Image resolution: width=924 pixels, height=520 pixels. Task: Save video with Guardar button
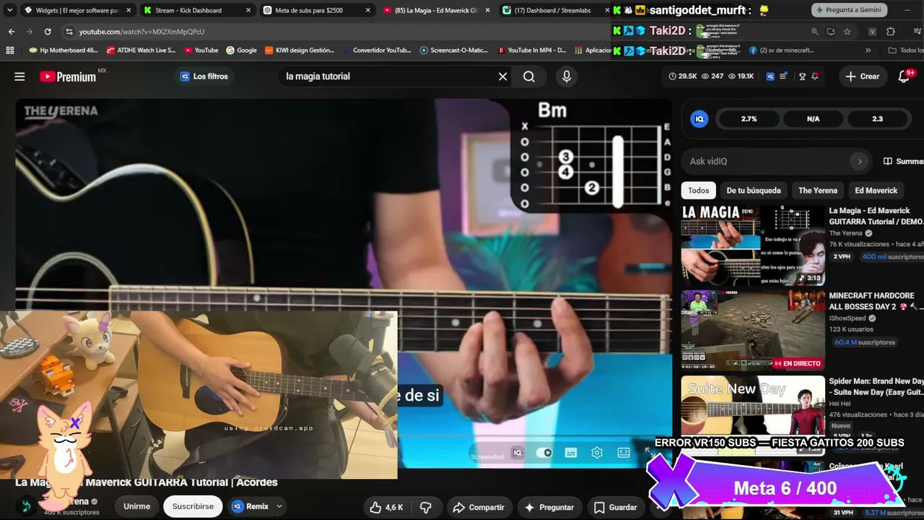point(615,507)
